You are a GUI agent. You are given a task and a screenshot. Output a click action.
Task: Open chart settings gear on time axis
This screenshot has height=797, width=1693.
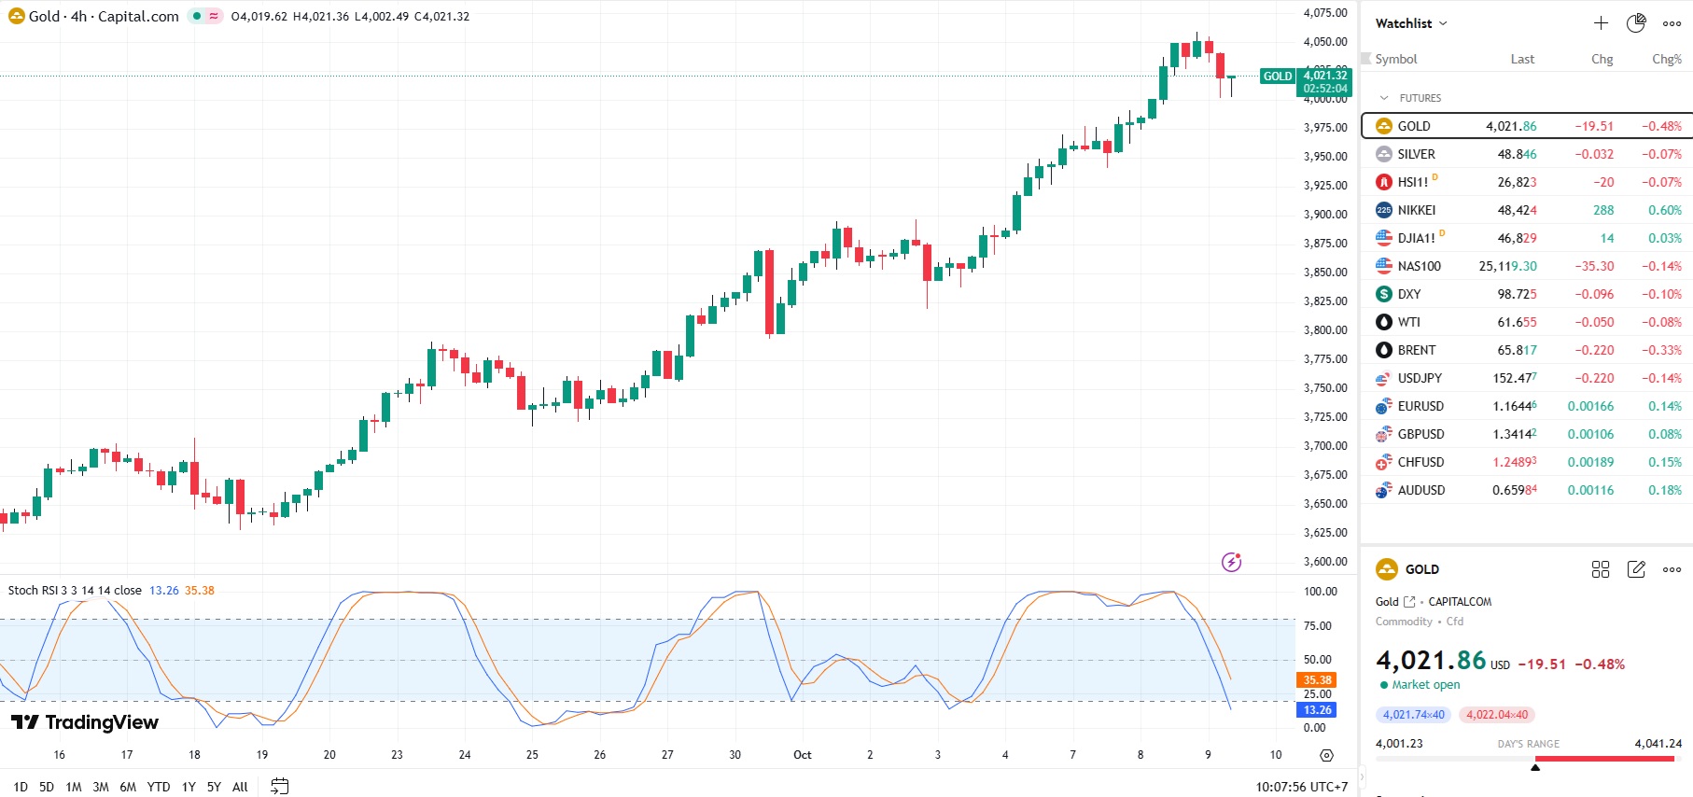pyautogui.click(x=1326, y=755)
